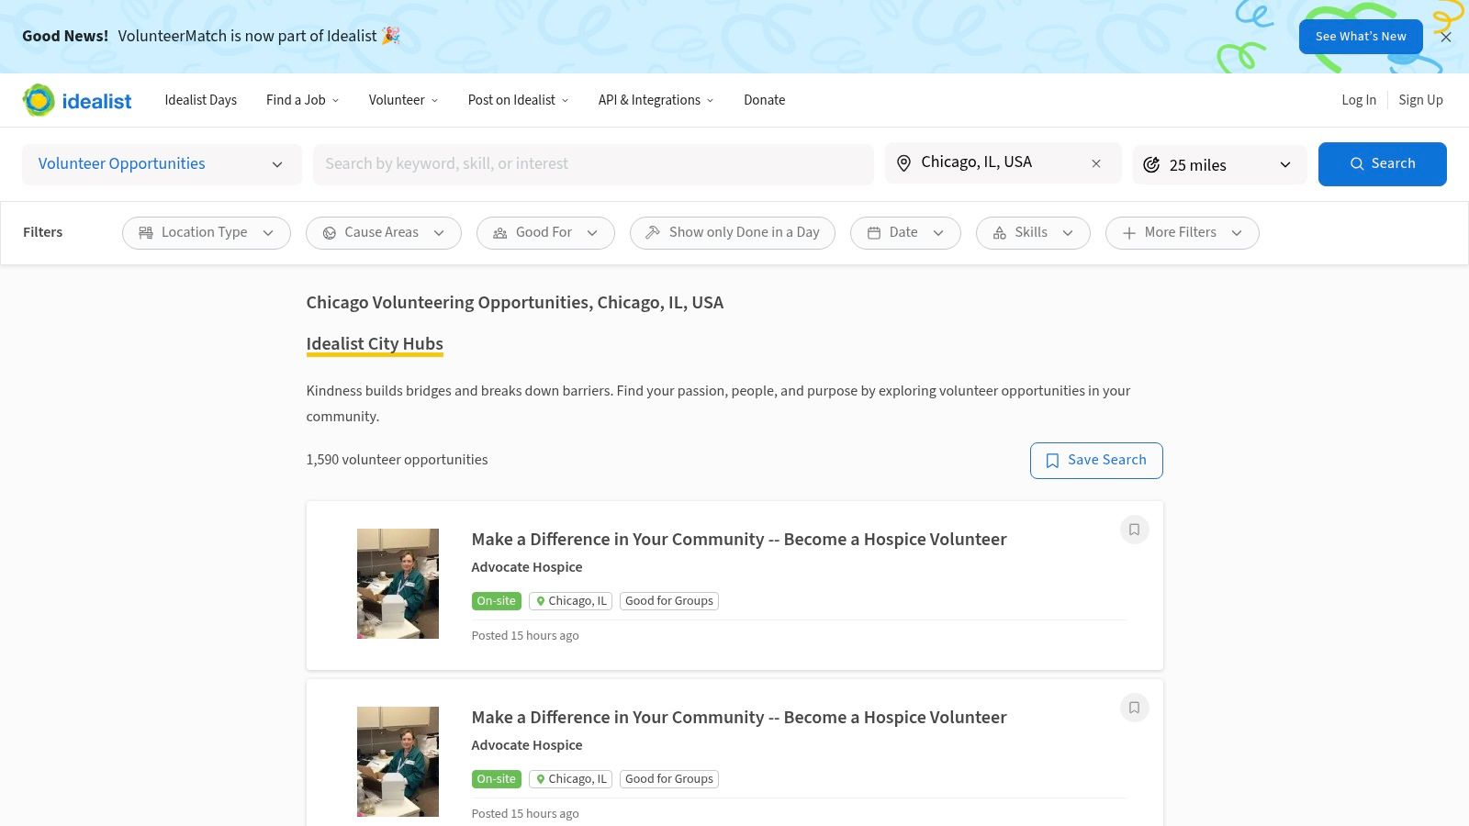Expand the Good For filter

point(545,233)
